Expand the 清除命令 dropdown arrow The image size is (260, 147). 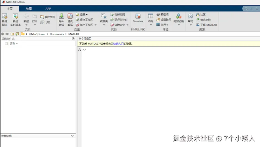coord(128,25)
